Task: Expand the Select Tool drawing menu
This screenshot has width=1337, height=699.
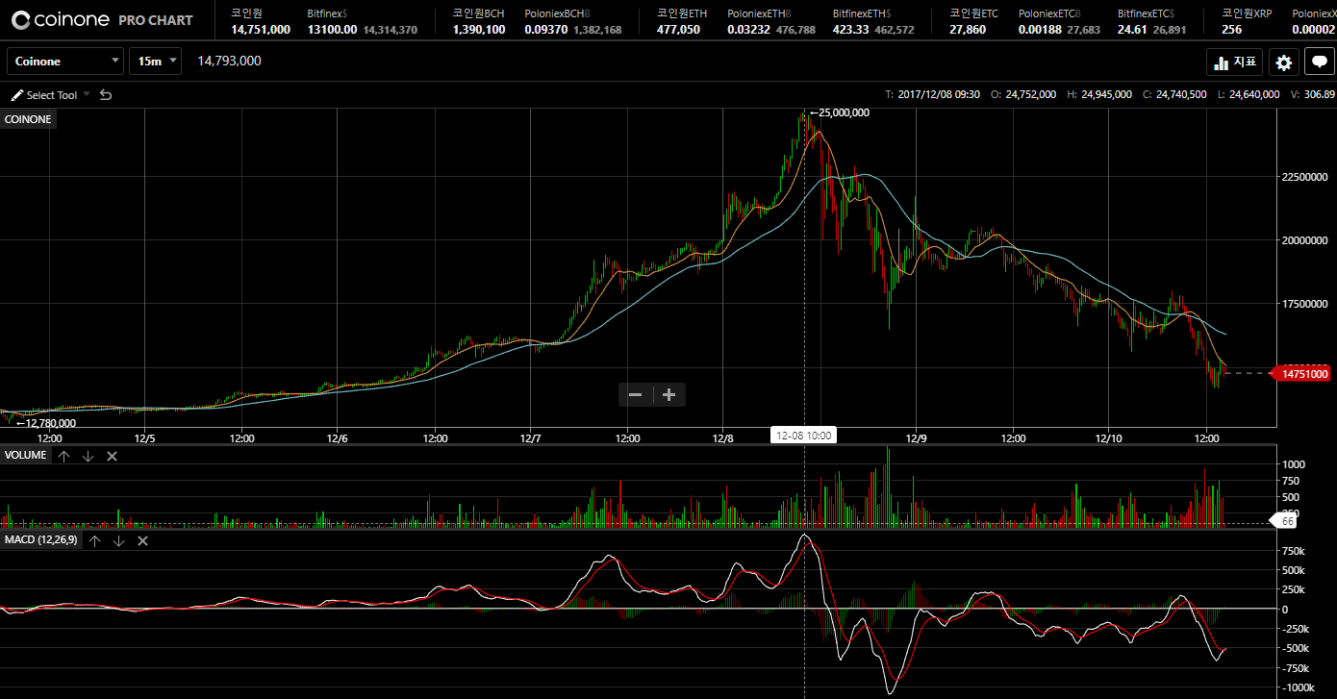Action: [x=50, y=95]
